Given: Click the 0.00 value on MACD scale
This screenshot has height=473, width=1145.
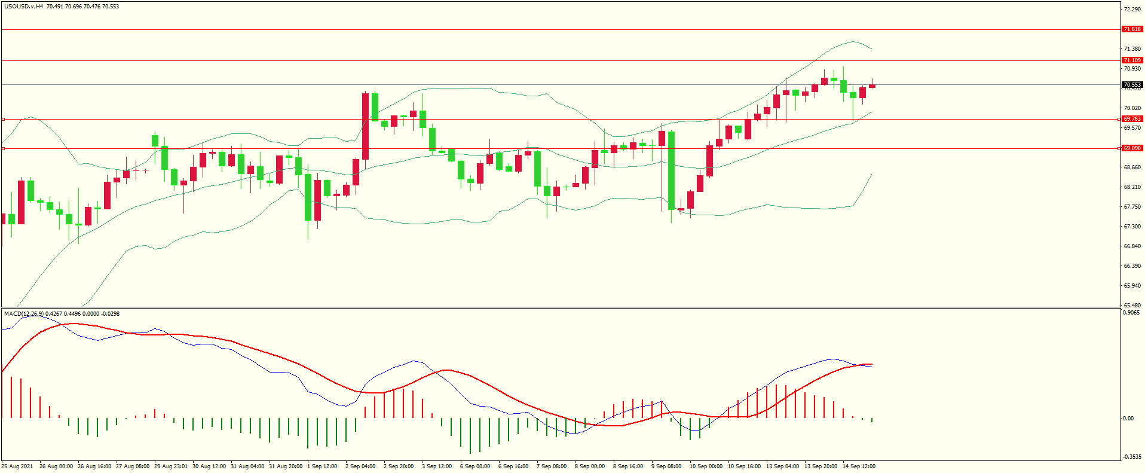Looking at the screenshot, I should pyautogui.click(x=1128, y=419).
